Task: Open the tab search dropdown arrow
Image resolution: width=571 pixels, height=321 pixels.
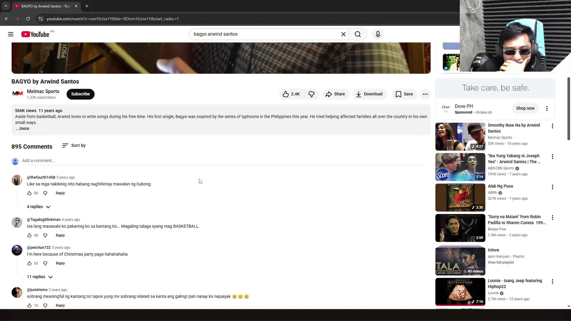Action: (x=6, y=6)
